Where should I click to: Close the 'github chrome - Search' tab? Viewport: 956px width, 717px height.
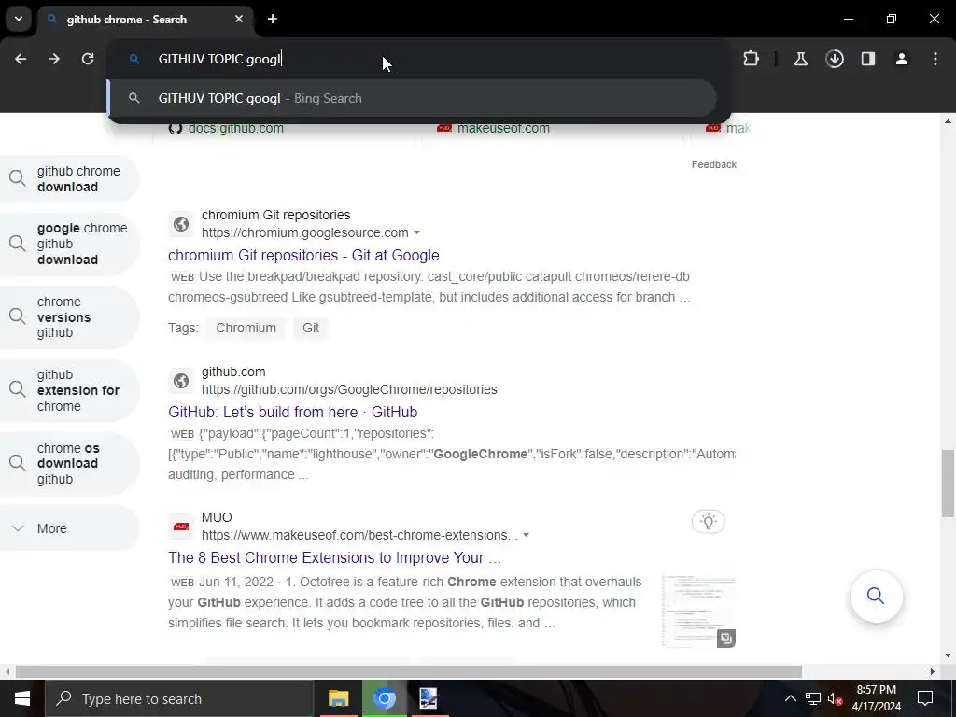coord(239,19)
